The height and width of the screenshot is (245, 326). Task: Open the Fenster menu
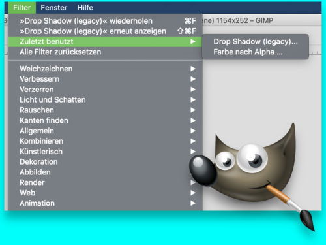(x=54, y=8)
